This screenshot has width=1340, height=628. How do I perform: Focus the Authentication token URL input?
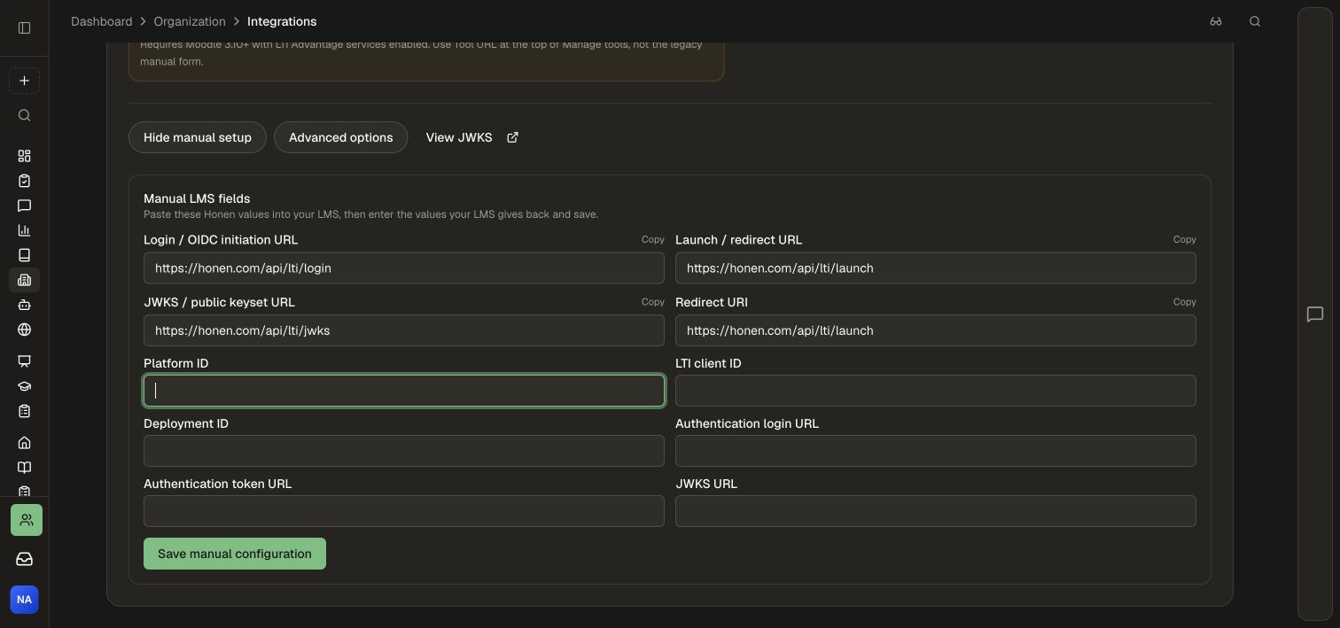click(404, 511)
